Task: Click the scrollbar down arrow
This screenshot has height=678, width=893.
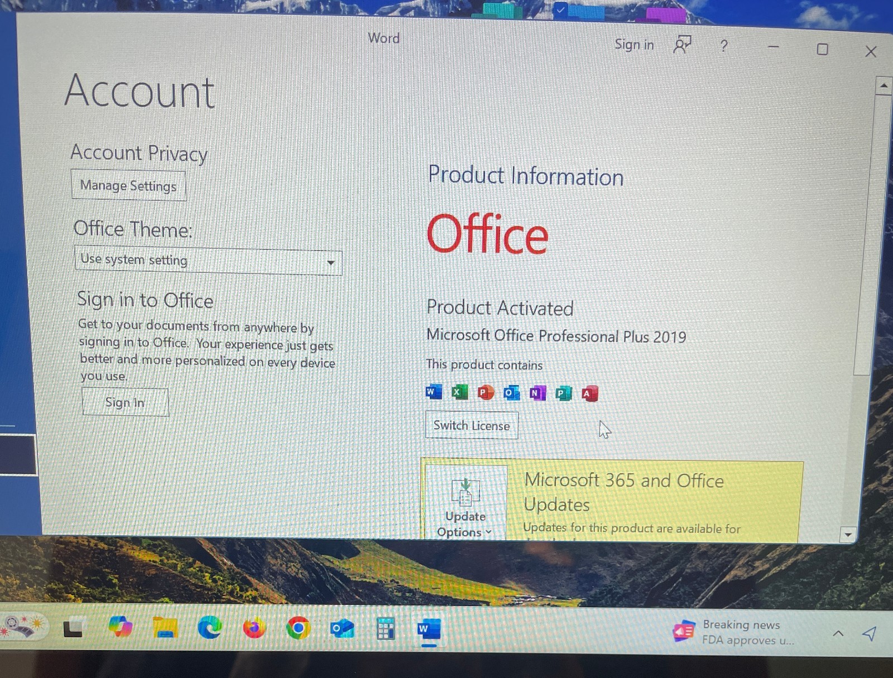Action: pyautogui.click(x=848, y=535)
